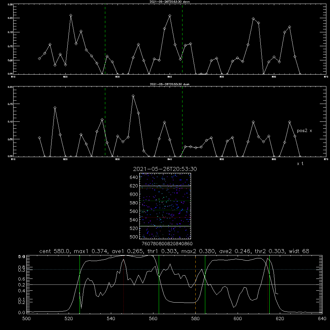This screenshot has width=330, height=330.
Task: Click the '640' y-axis label of the center image
Action: tap(134, 178)
